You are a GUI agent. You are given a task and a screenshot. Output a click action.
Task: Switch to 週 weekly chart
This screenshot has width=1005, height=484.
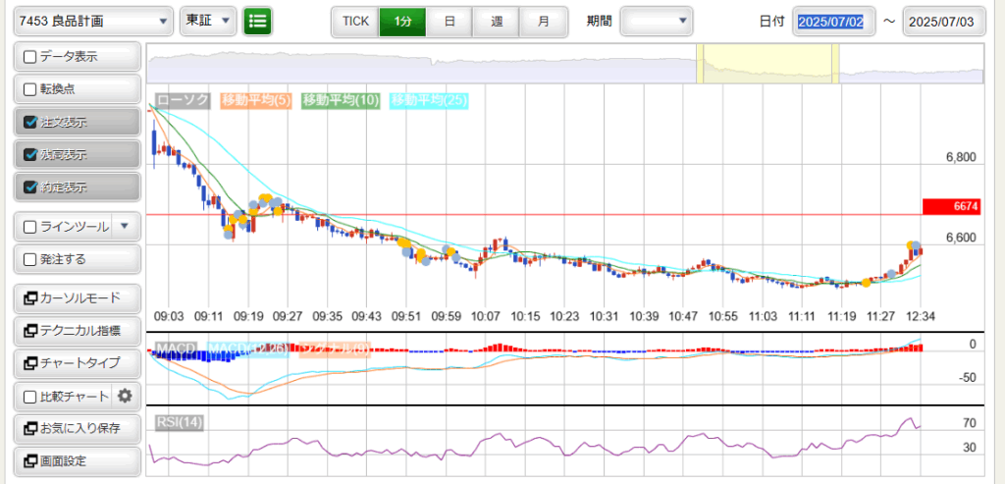click(x=497, y=22)
